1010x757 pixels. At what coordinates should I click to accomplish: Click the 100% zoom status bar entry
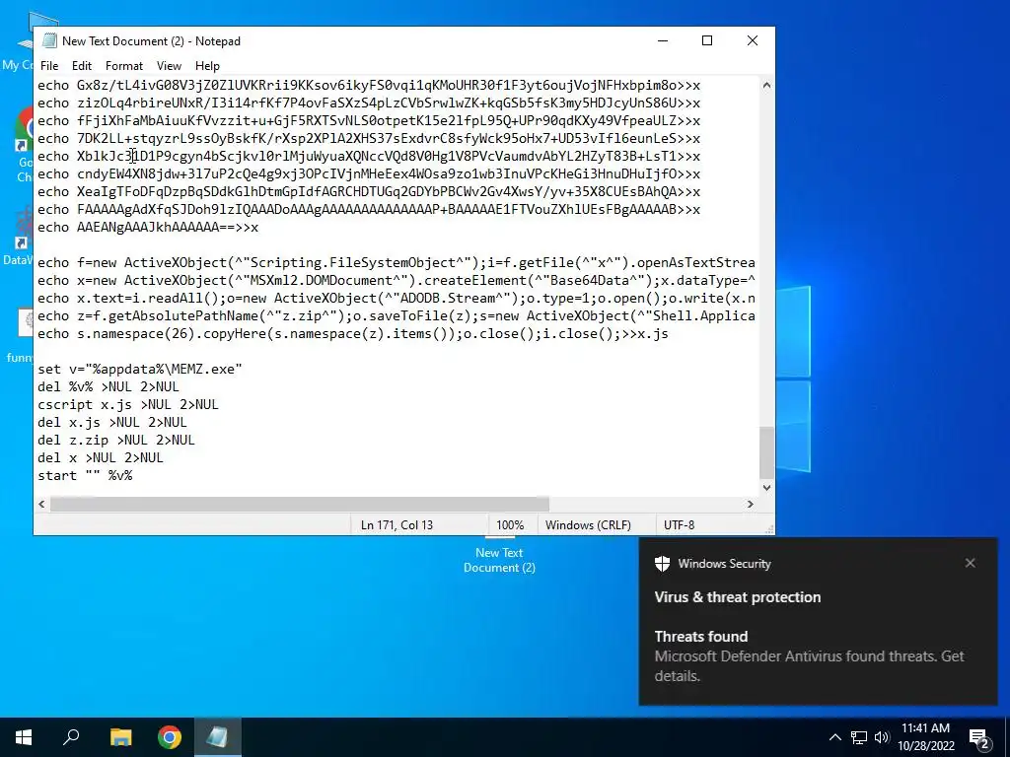[x=510, y=524]
